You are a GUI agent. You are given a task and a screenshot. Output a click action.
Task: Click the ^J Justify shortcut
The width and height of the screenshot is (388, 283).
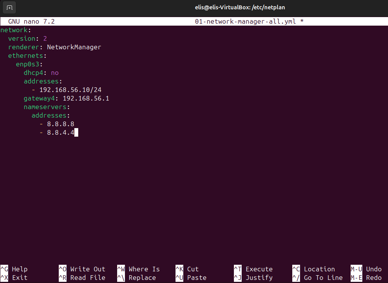(x=253, y=278)
